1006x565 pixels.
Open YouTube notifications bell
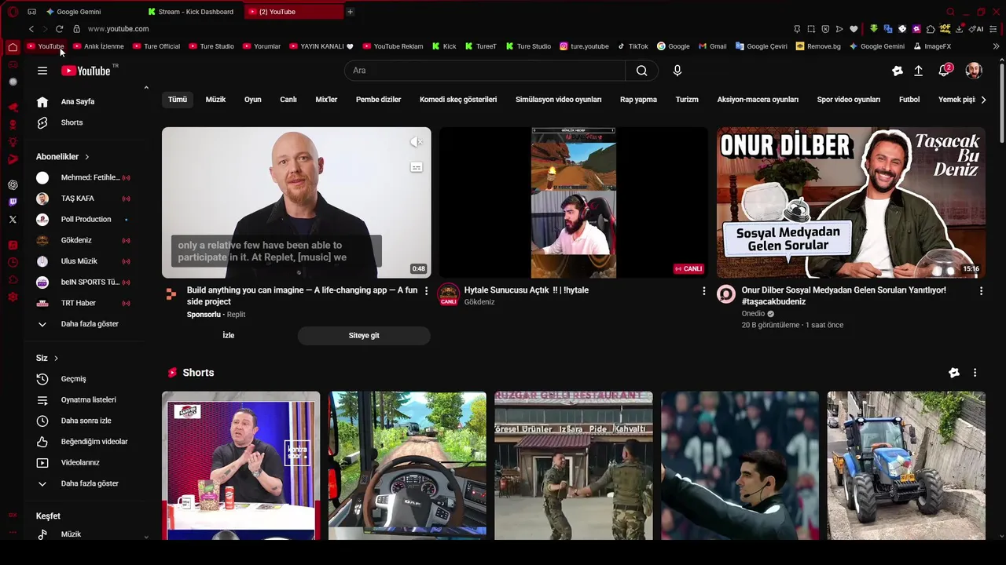[x=945, y=71]
